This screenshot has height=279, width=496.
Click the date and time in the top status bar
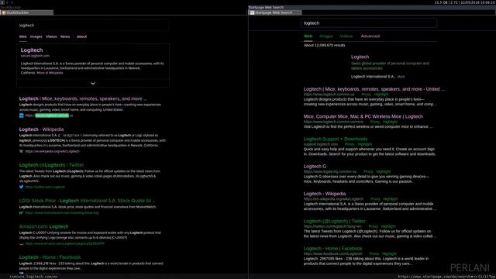(477, 2)
